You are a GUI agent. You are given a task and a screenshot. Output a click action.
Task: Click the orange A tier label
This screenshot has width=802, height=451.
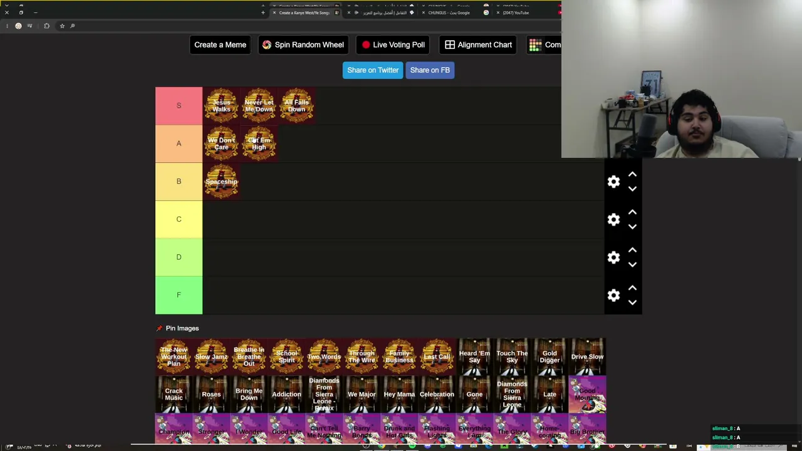pos(179,143)
